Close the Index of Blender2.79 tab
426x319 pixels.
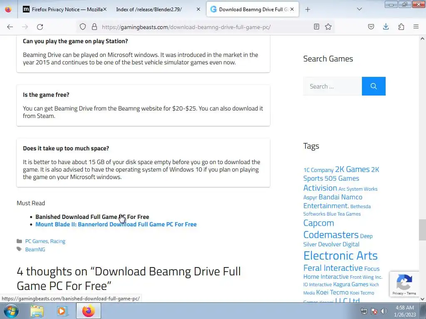pos(198,10)
